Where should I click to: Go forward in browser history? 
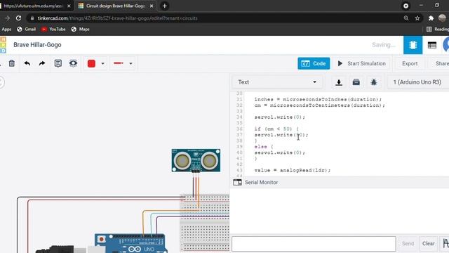[7, 18]
